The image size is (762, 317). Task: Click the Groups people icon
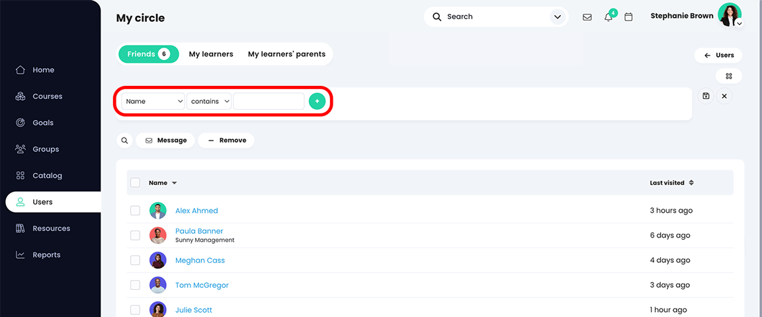[x=20, y=149]
